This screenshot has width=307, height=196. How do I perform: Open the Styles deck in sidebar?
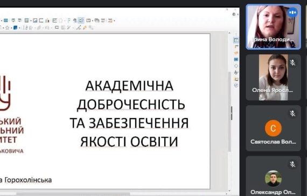(x=236, y=73)
